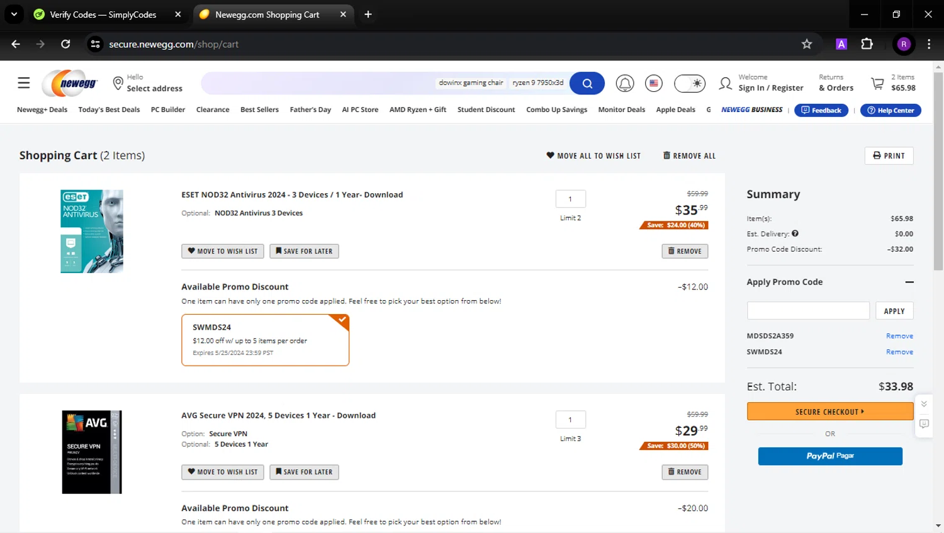This screenshot has height=533, width=944.
Task: Open Today's Best Deals
Action: (x=109, y=109)
